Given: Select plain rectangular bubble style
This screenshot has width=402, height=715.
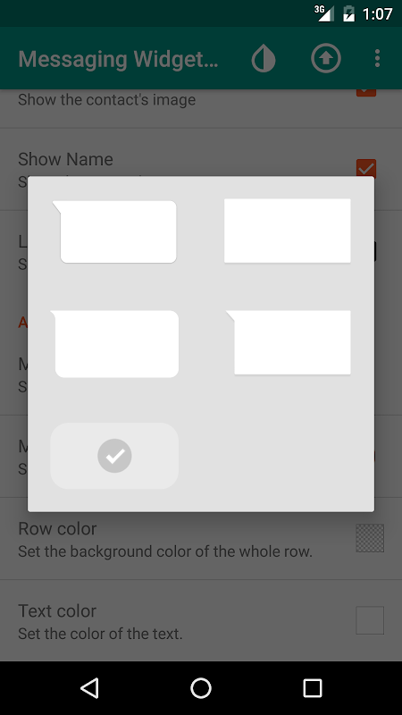Looking at the screenshot, I should 287,231.
